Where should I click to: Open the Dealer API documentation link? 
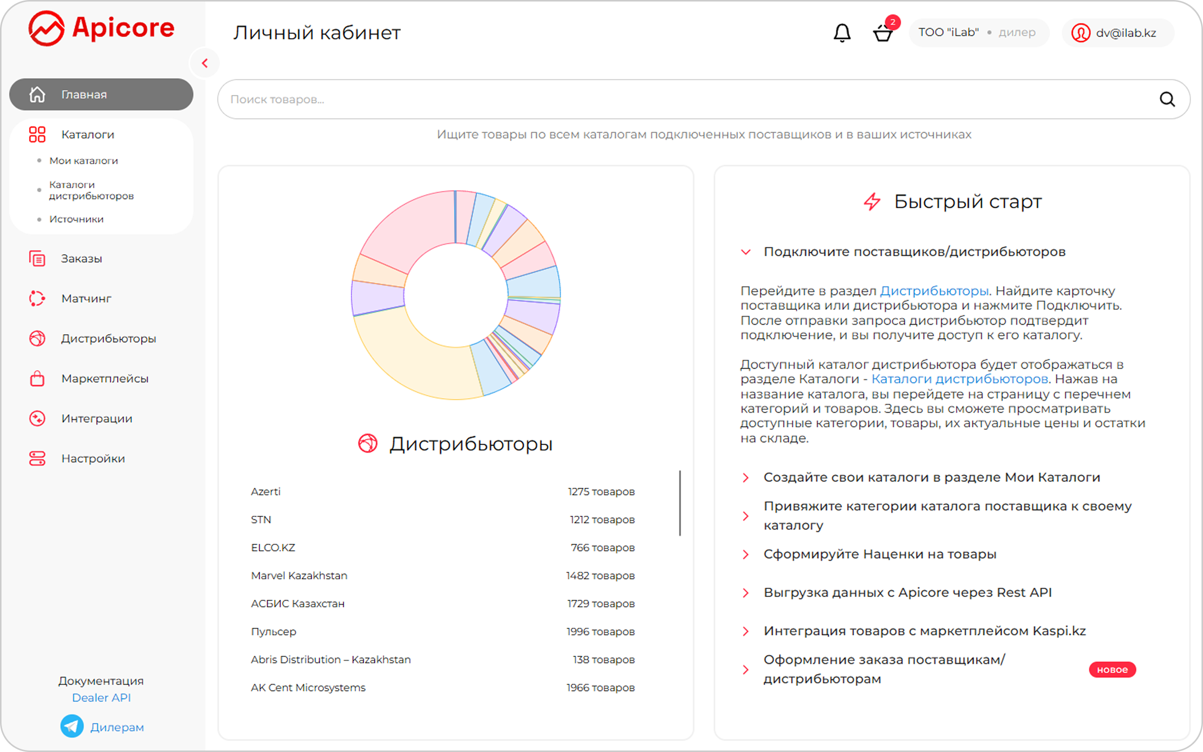tap(101, 697)
